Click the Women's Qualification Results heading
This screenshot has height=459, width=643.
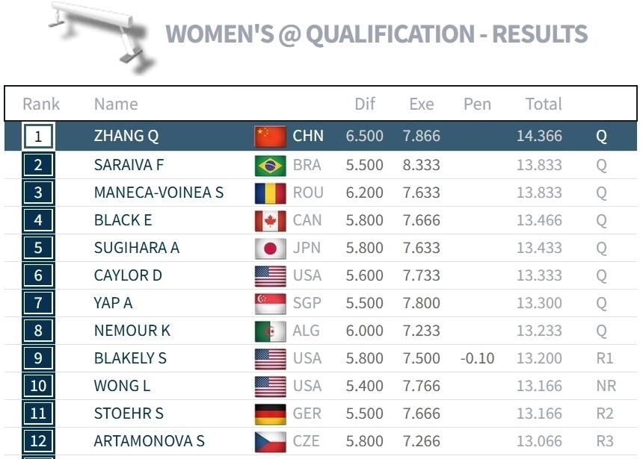[x=376, y=34]
